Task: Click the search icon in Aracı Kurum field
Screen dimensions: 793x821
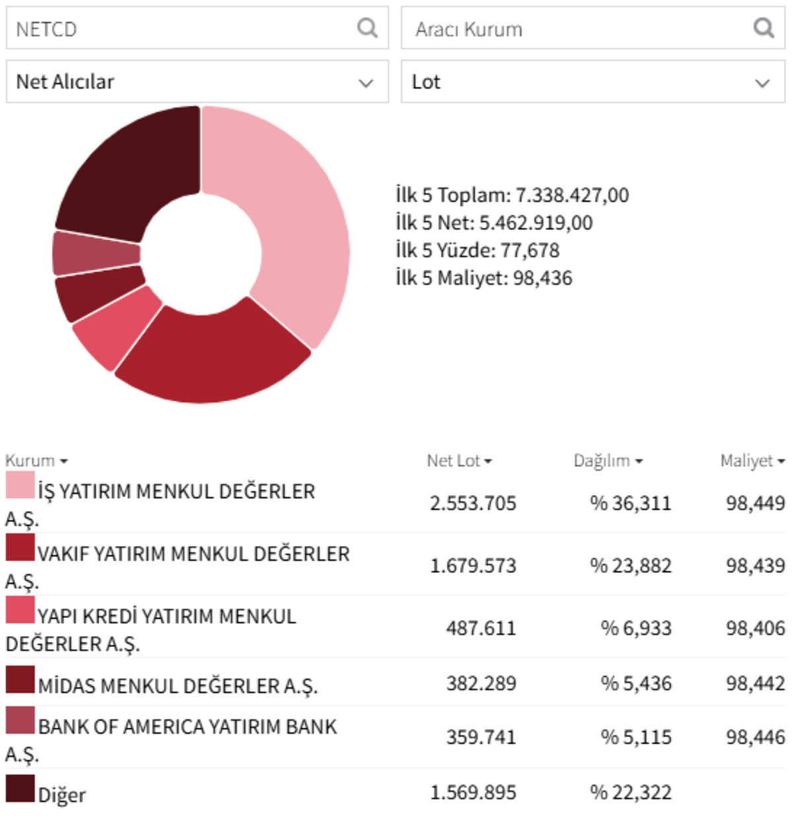Action: 764,28
